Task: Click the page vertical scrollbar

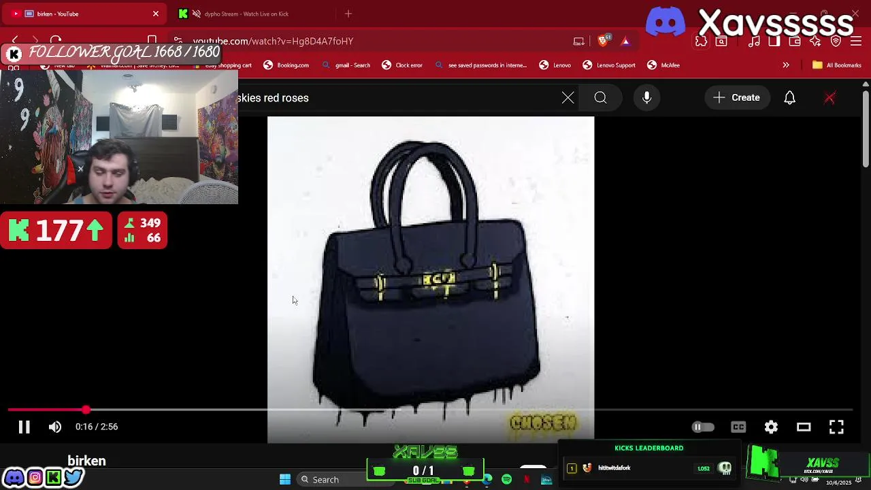Action: (866, 129)
